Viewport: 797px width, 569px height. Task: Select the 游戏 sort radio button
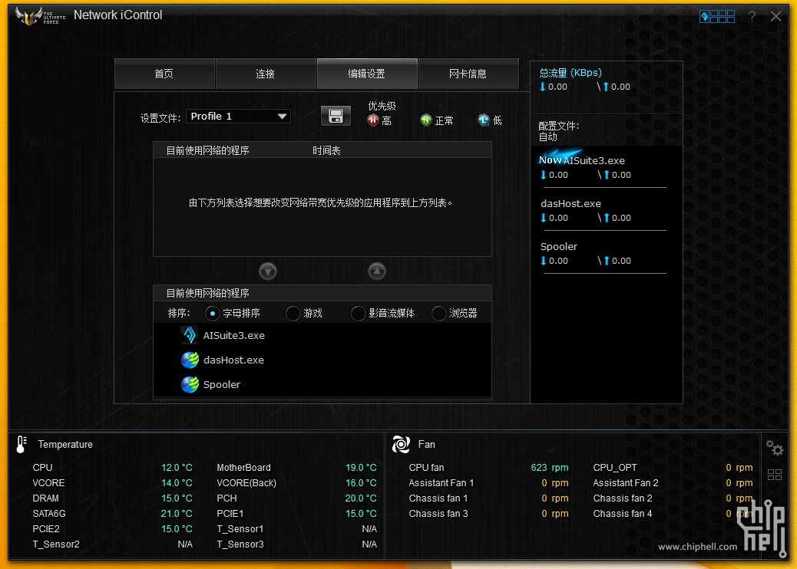point(293,314)
